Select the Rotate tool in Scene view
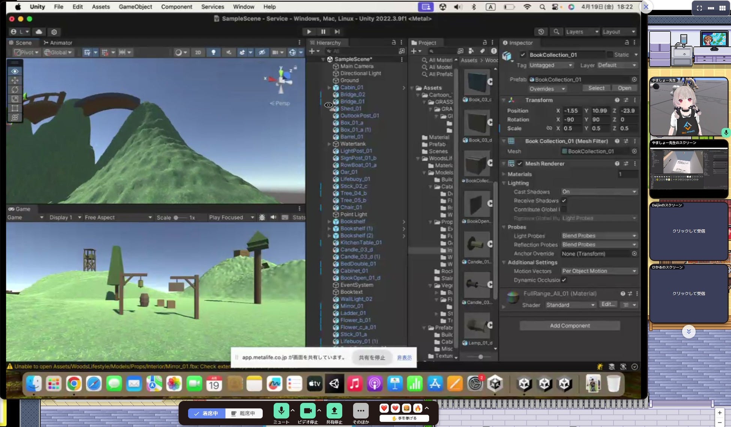 tap(15, 90)
